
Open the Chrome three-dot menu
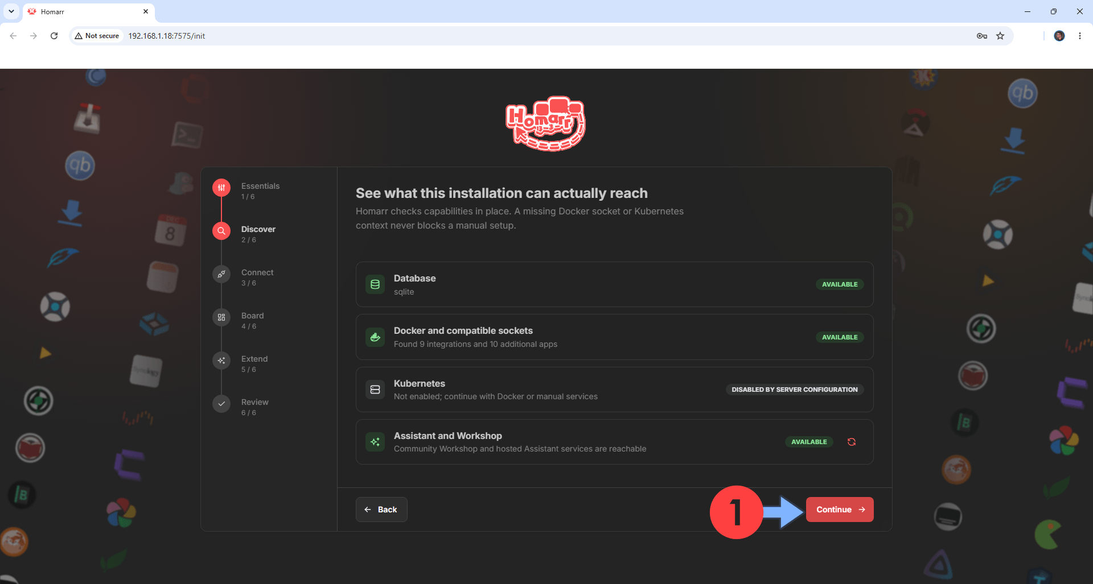tap(1080, 36)
